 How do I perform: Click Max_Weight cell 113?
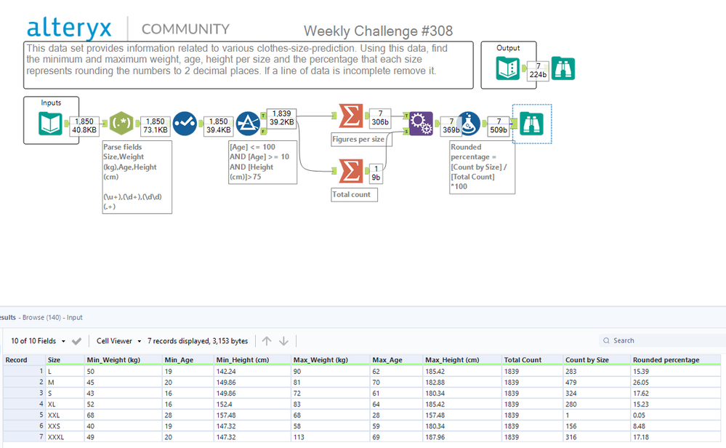pos(331,437)
